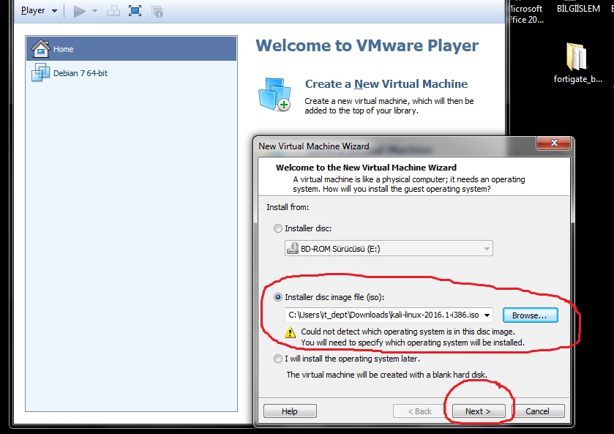This screenshot has width=614, height=434.
Task: Click the BD-ROM drive disc icon
Action: click(x=293, y=248)
